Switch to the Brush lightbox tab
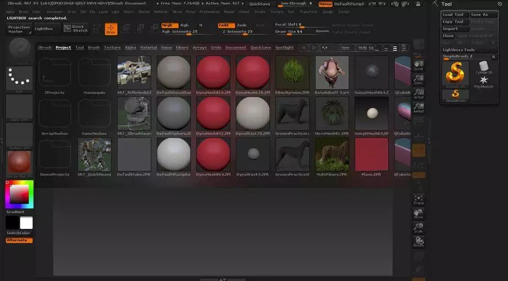The image size is (508, 281). click(x=94, y=48)
